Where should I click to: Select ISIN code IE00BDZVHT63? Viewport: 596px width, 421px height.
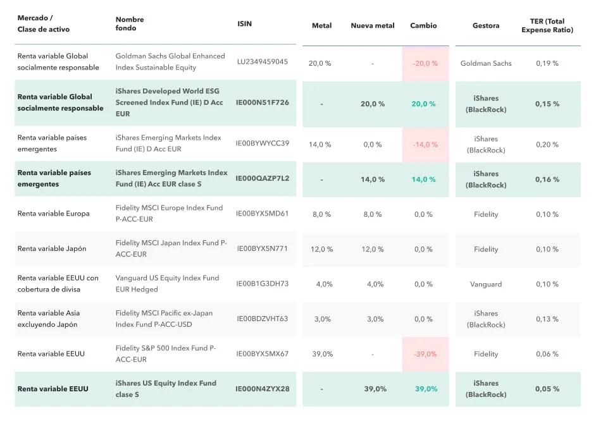coord(262,319)
